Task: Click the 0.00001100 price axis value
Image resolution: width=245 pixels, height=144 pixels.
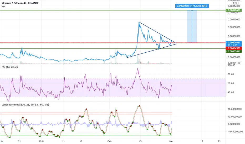Action: [234, 63]
